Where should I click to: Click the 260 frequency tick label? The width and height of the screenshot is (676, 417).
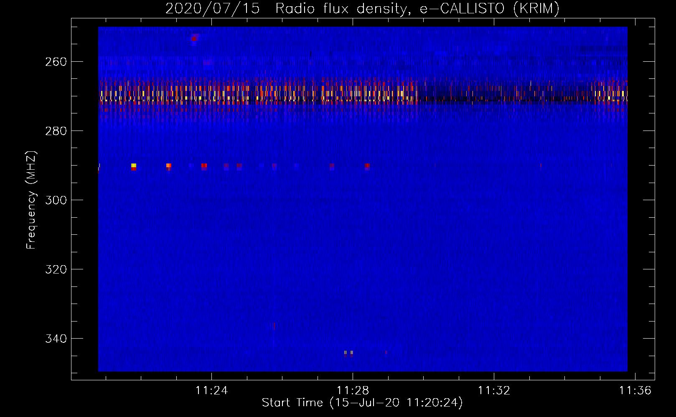56,62
